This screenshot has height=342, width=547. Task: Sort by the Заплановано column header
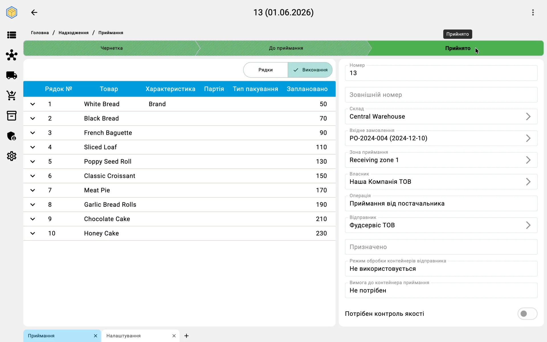(307, 89)
